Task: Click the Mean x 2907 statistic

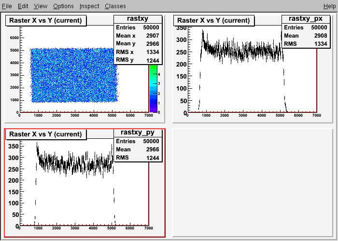Action: (138, 36)
